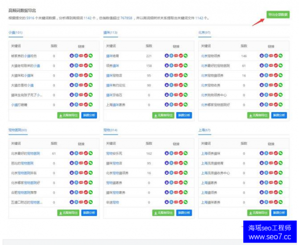Open the 北京宠物领养 keyword link
Screen dimensions: 299x245
coord(210,56)
